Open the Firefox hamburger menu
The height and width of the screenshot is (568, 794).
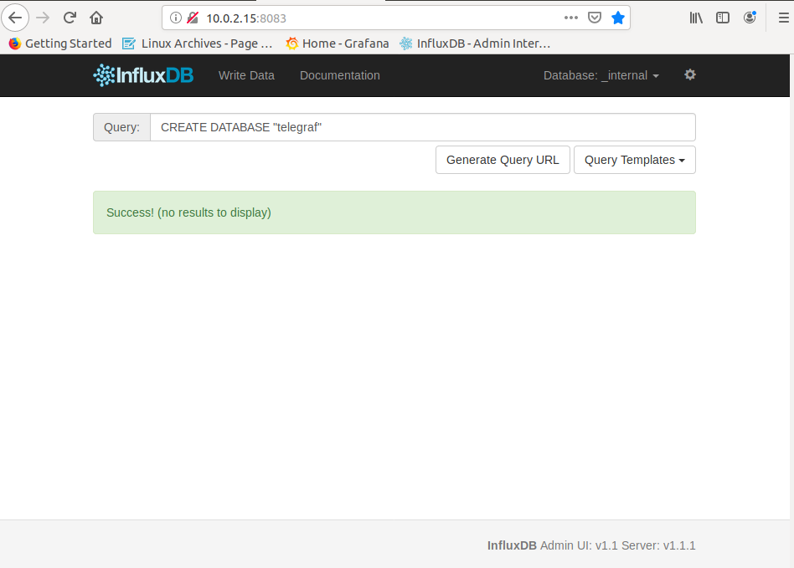coord(783,18)
